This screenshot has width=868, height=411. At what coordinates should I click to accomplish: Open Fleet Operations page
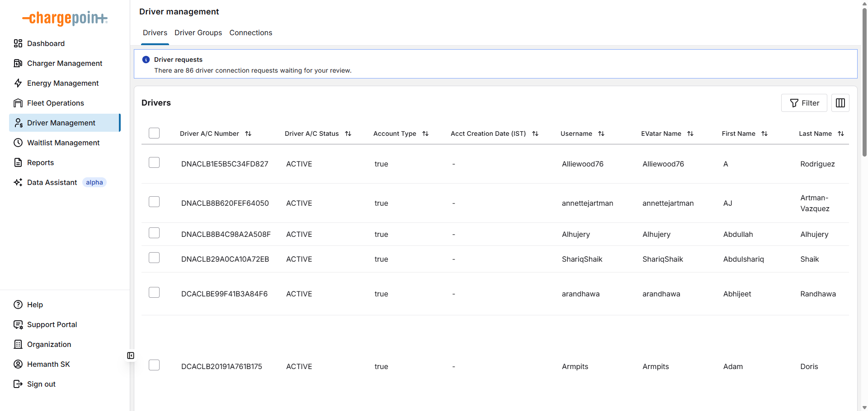(55, 103)
